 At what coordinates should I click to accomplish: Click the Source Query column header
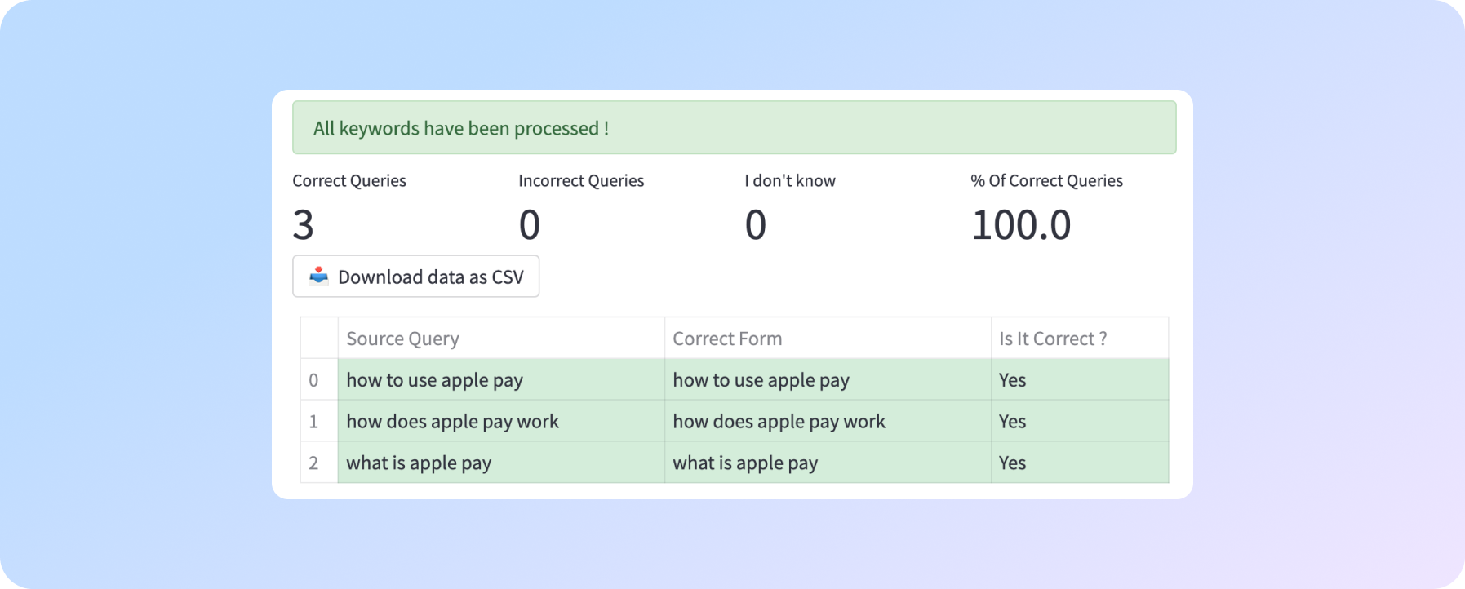[402, 339]
